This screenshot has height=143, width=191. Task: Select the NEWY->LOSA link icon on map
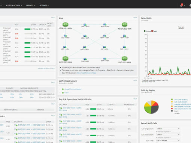pos(105,25)
